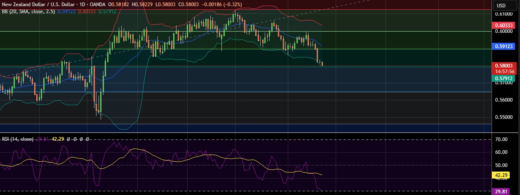Click blue 0.59123 label on price axis
The width and height of the screenshot is (520, 195).
coord(503,46)
